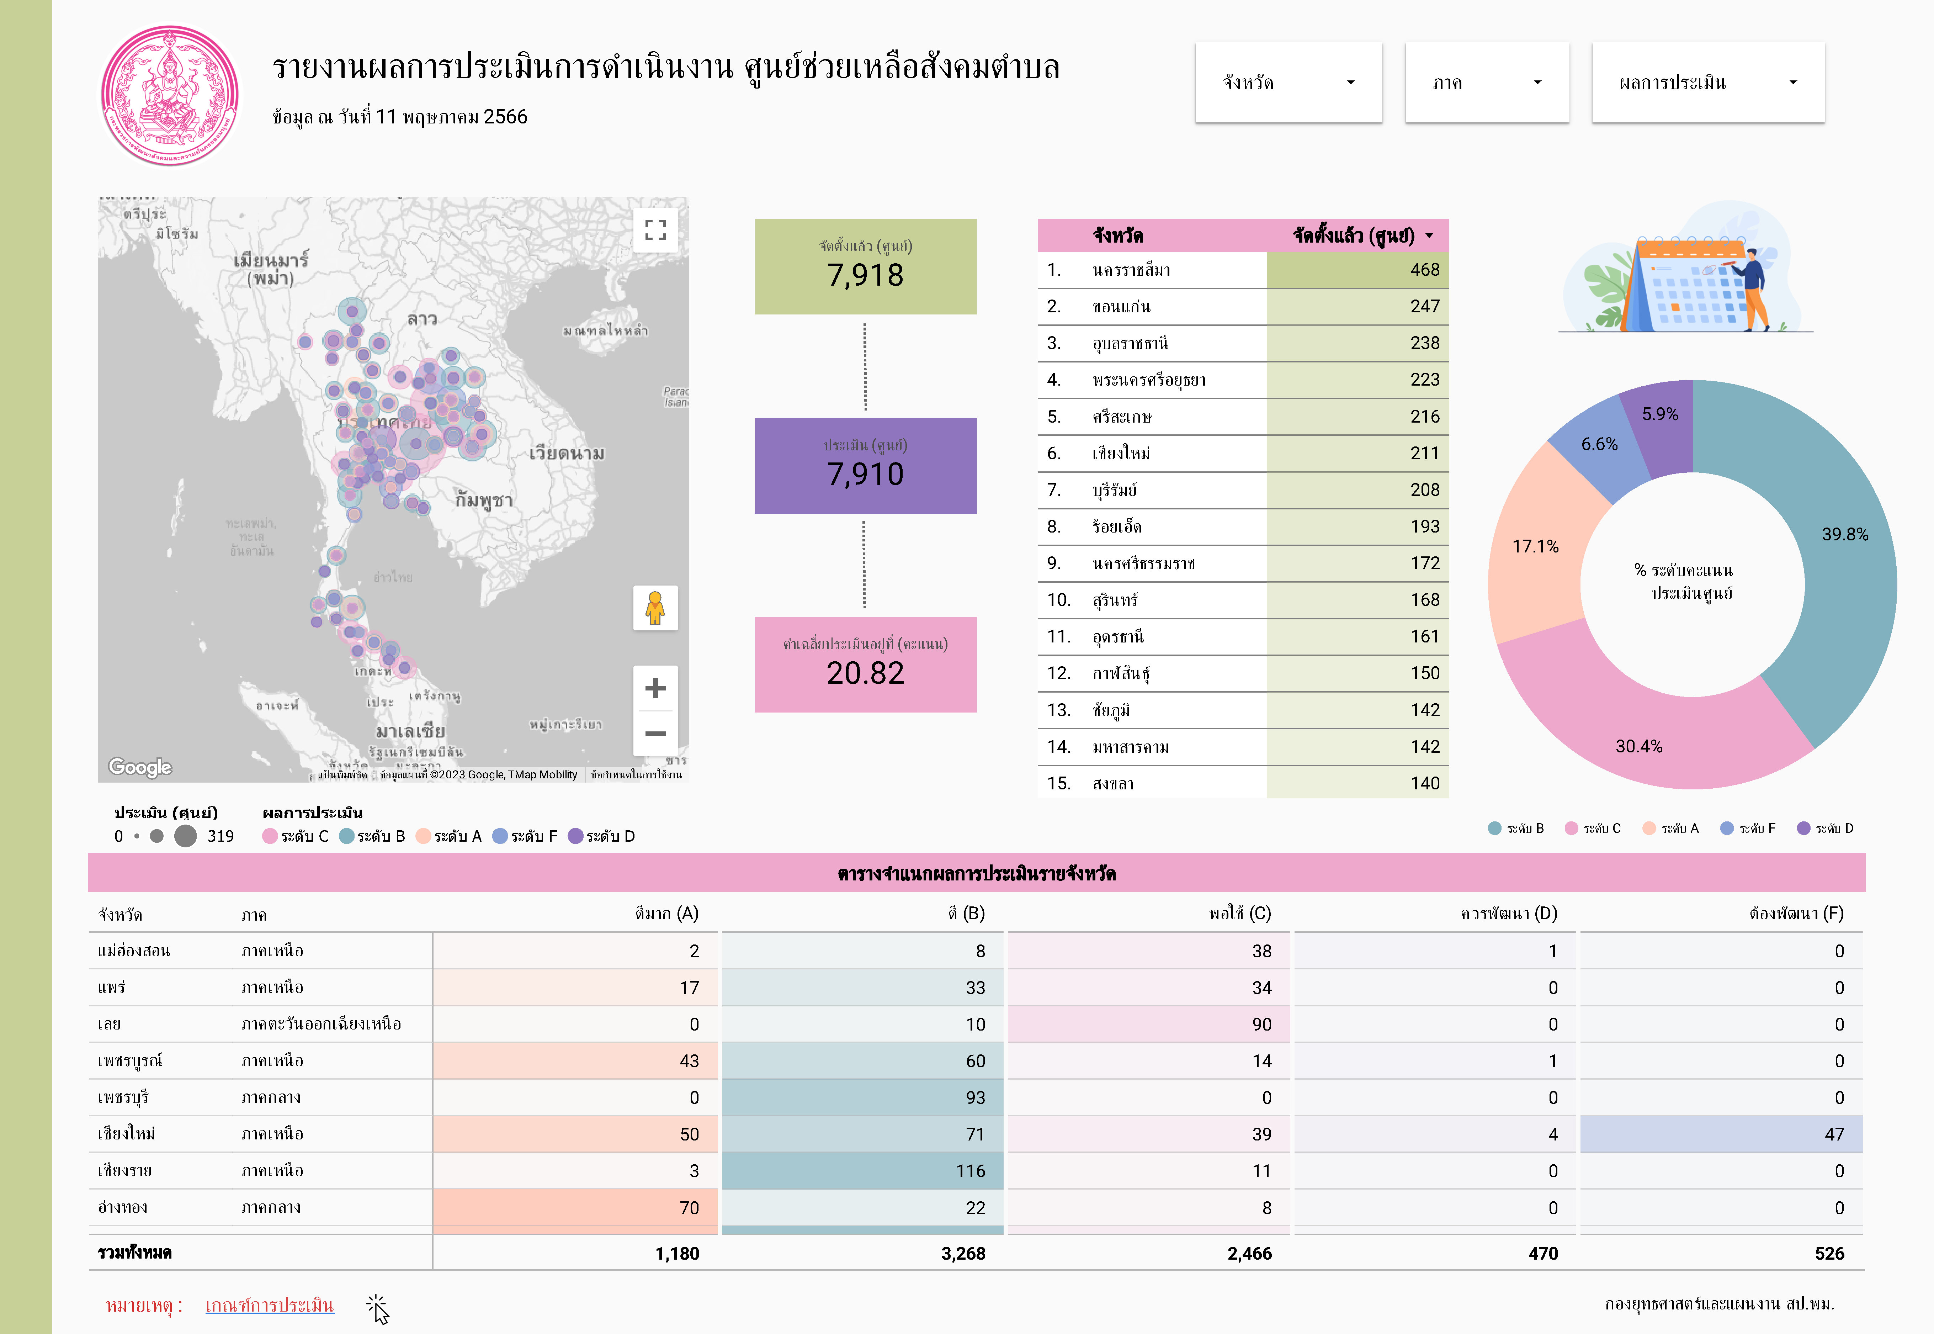Select the บุรีรัมย์ row
The height and width of the screenshot is (1334, 1934).
coord(1242,490)
